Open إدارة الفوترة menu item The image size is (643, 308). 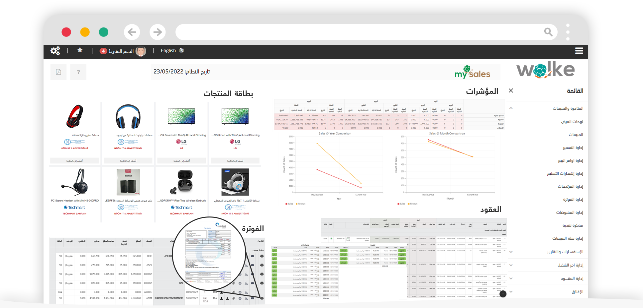point(573,199)
